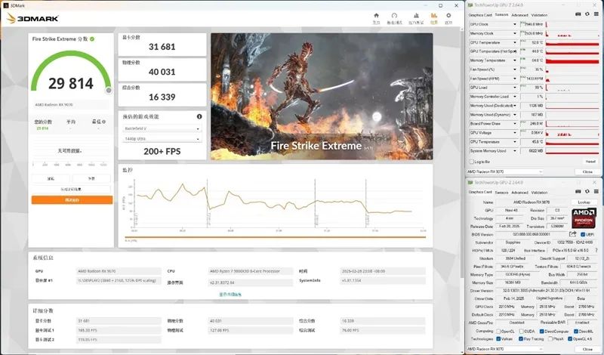Click the BIOS share/export icon in GPU-Z
The image size is (604, 355).
tap(573, 234)
